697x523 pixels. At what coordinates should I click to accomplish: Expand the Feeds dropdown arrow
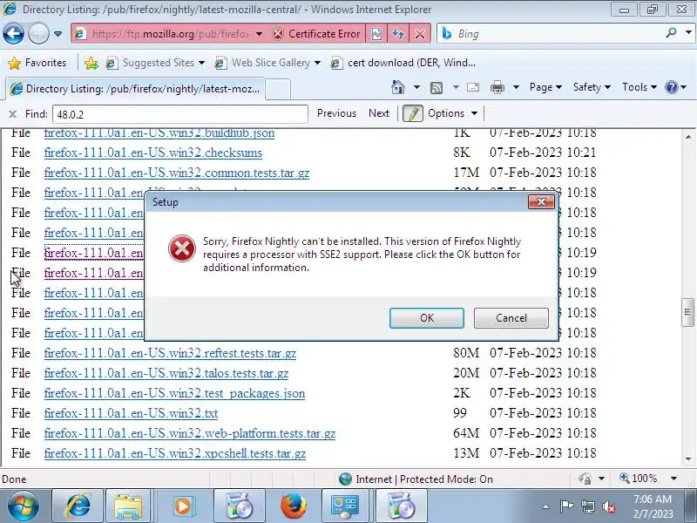pos(456,87)
